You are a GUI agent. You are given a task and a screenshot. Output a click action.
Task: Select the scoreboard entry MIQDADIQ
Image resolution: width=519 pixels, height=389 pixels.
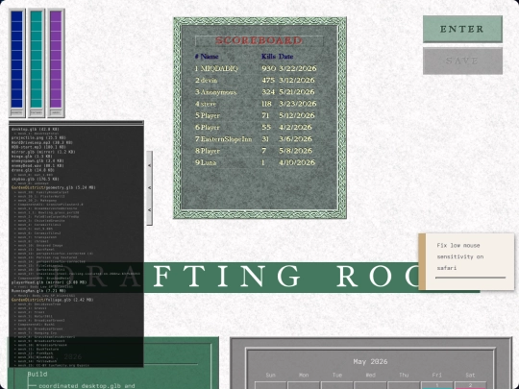[x=219, y=68]
